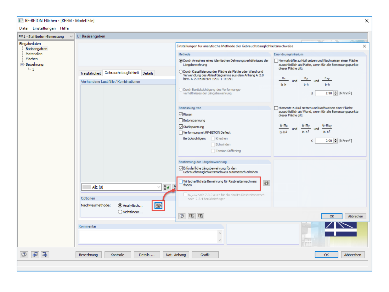
Task: Click the Nat. Anhang button
Action: coord(176,255)
